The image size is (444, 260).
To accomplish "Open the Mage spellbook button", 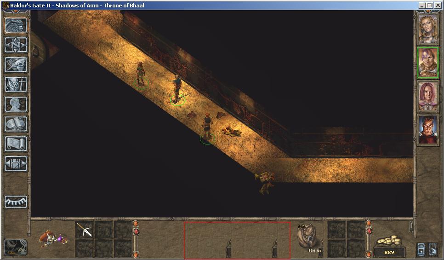I will [x=16, y=124].
